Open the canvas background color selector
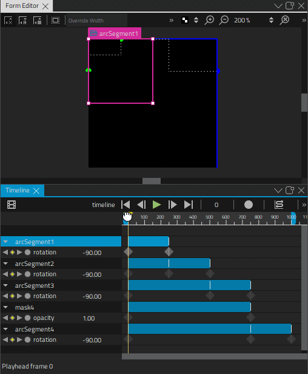 (185, 20)
